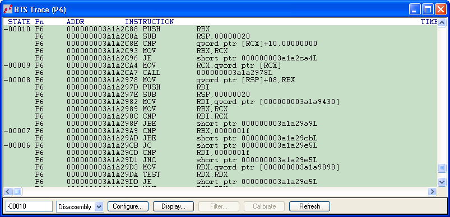Image resolution: width=450 pixels, height=217 pixels.
Task: Click operand short ptr 000000003a1a29cbL
Action: (257, 138)
